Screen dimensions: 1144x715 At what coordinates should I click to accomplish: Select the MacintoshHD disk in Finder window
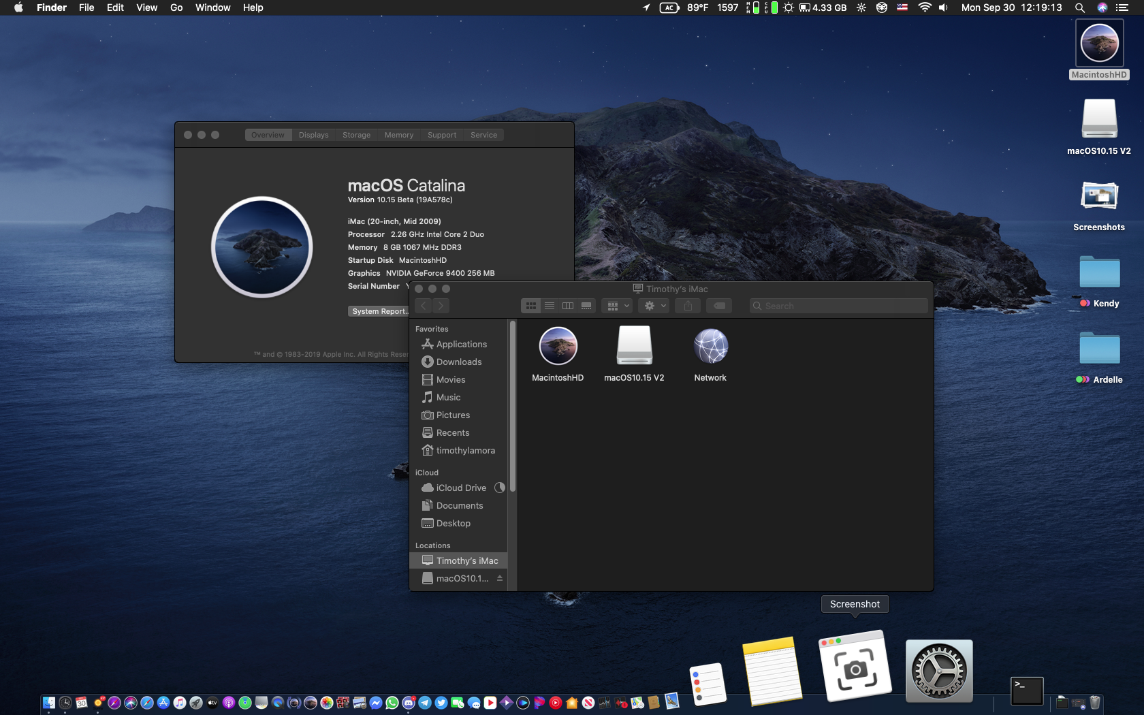(558, 354)
